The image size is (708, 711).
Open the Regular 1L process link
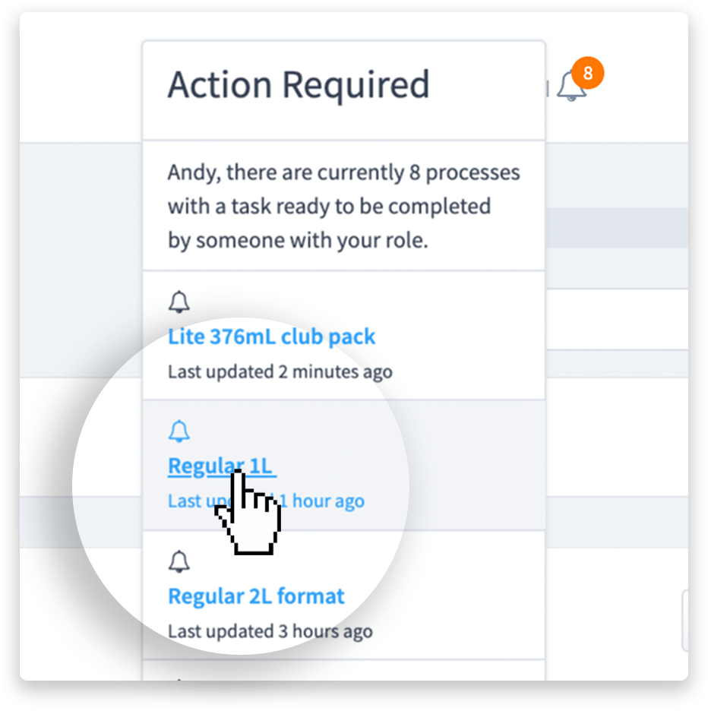click(220, 466)
